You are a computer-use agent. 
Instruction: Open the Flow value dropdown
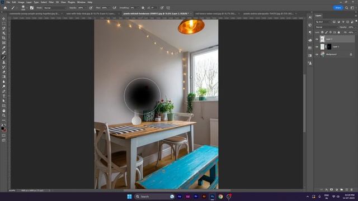pyautogui.click(x=109, y=8)
